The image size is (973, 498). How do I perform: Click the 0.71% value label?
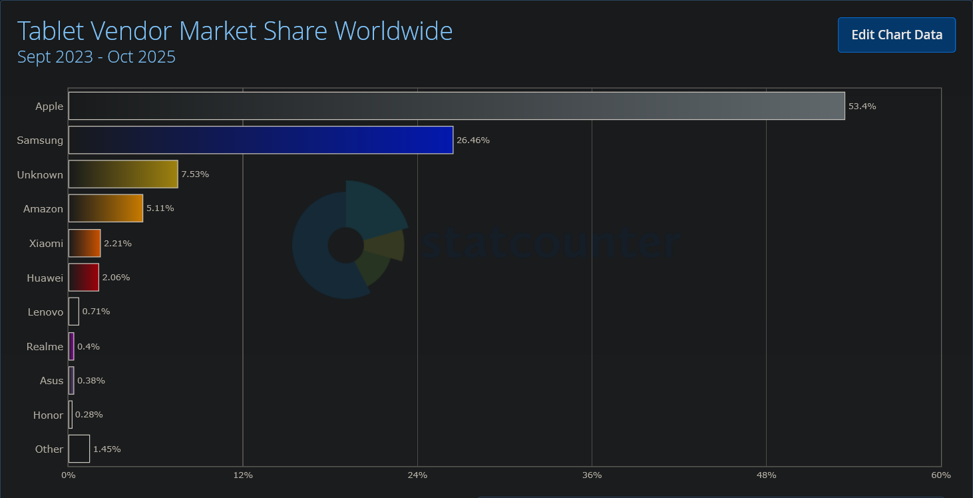click(x=96, y=312)
